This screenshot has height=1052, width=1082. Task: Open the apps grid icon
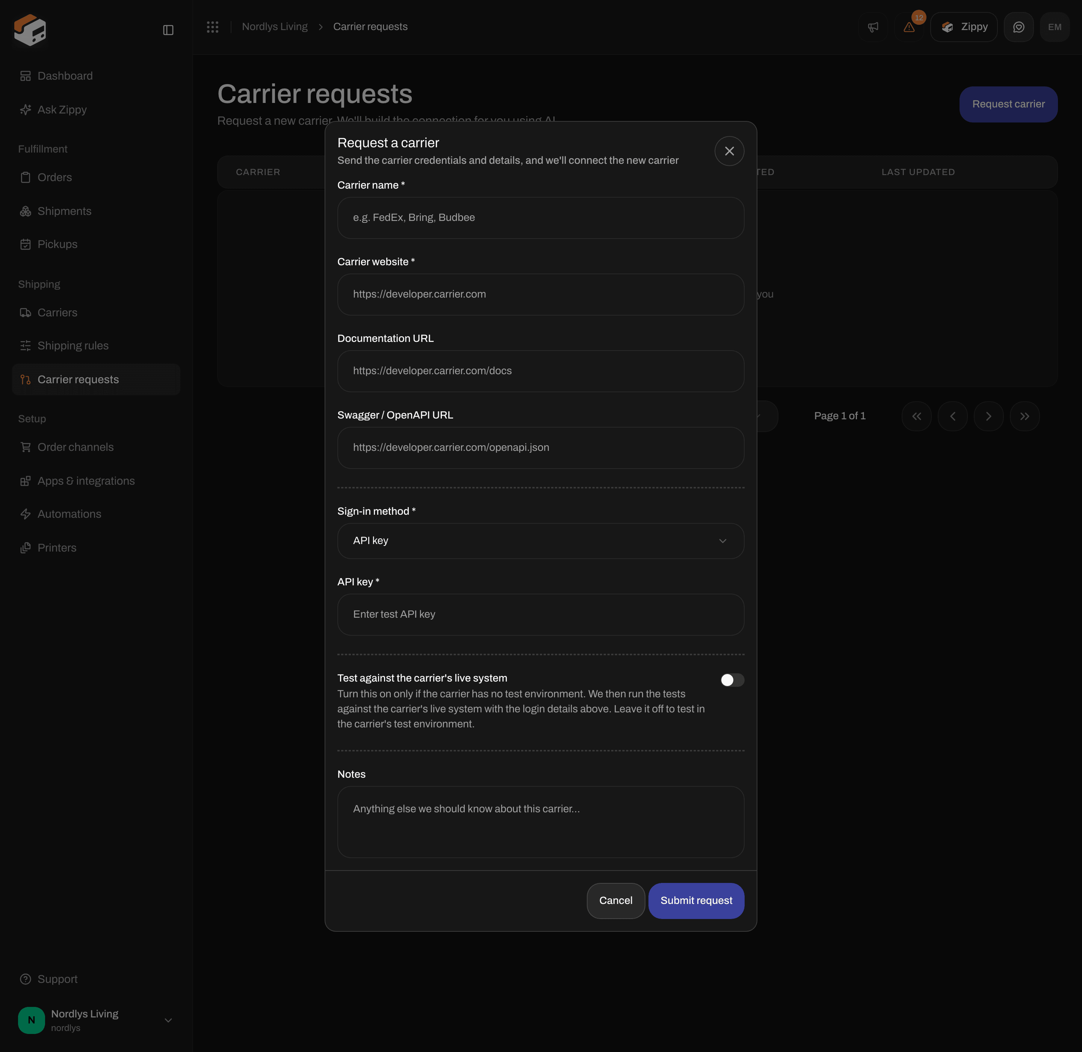(x=213, y=27)
